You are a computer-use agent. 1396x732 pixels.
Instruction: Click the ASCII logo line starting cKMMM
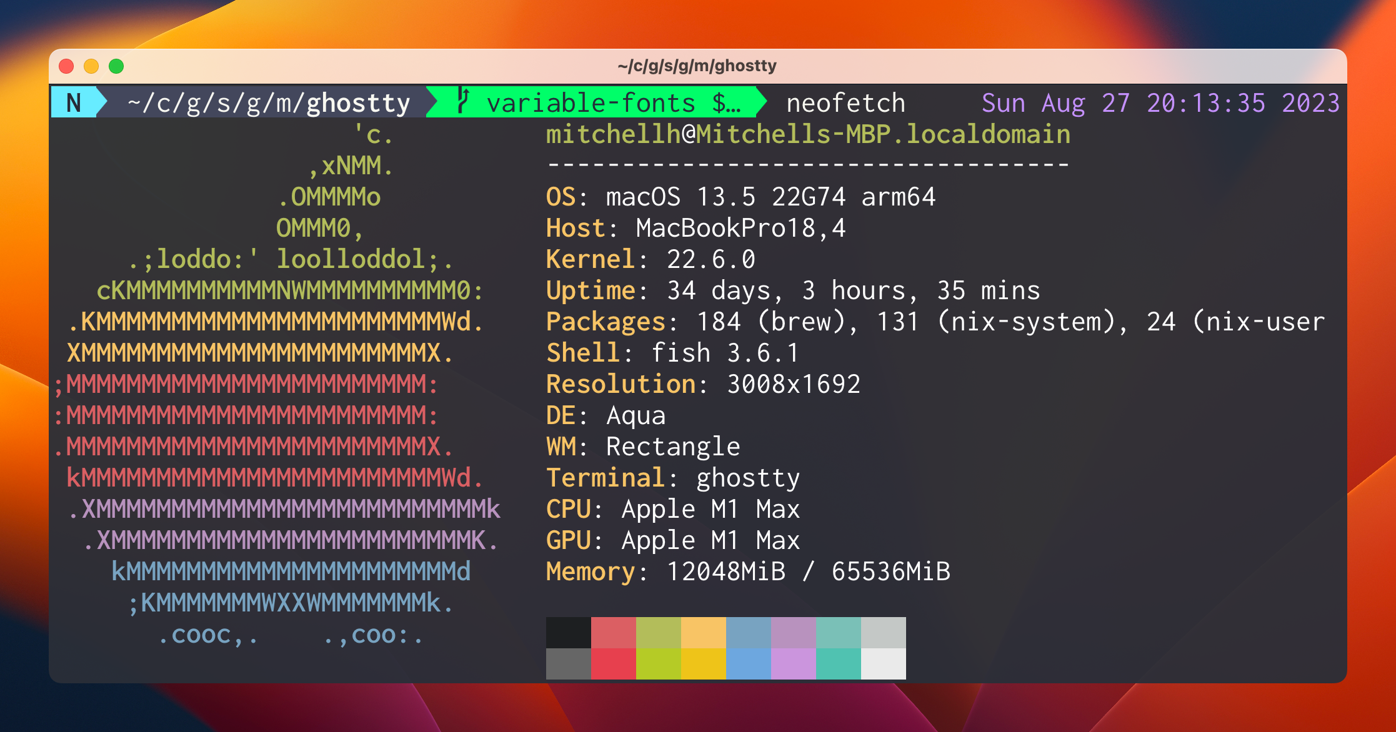click(x=290, y=290)
